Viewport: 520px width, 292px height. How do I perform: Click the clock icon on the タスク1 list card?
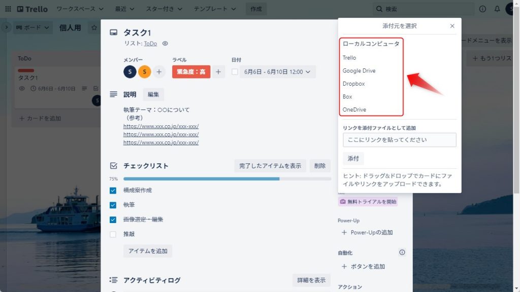click(33, 88)
